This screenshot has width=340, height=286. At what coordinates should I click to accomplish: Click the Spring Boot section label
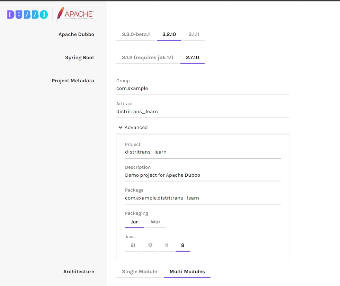pyautogui.click(x=80, y=58)
